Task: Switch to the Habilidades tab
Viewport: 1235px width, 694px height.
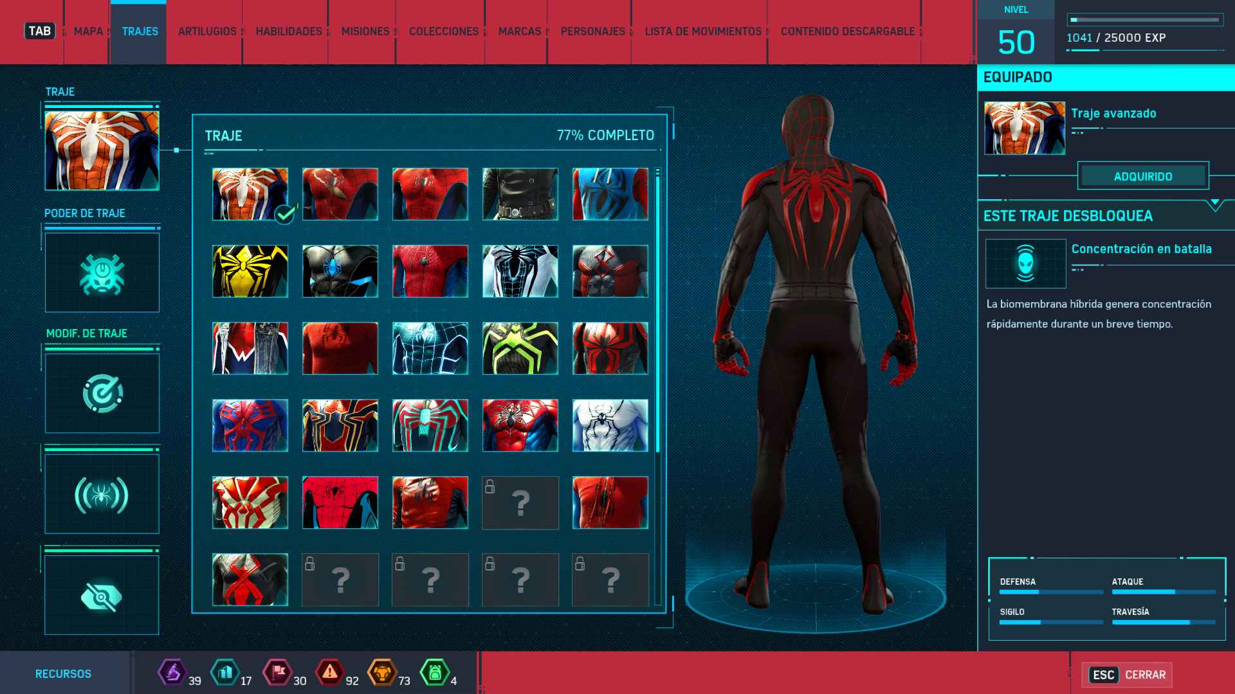Action: 289,31
